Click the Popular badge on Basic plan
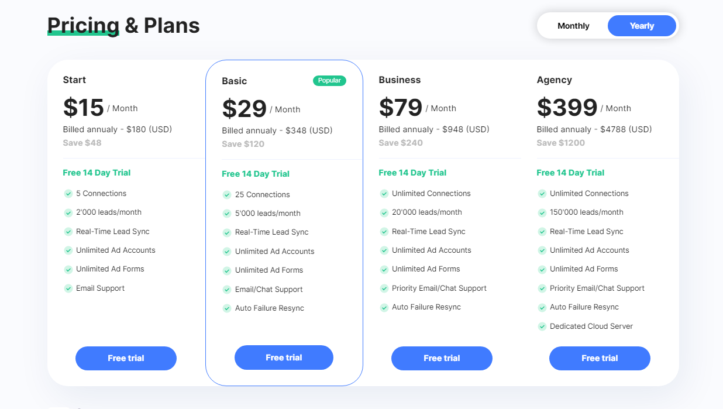This screenshot has width=723, height=409. (329, 81)
